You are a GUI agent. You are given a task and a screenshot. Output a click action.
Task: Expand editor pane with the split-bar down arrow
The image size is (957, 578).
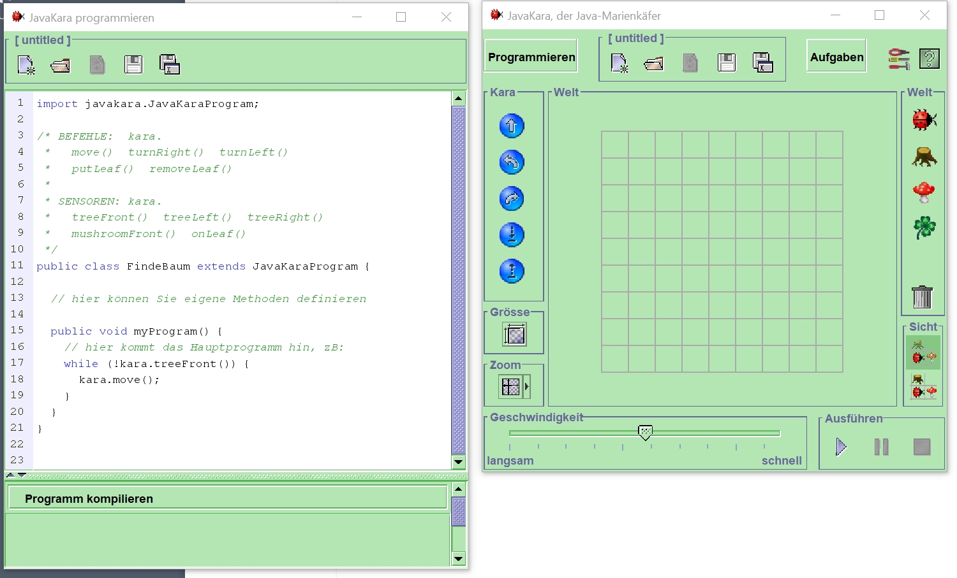pos(22,475)
